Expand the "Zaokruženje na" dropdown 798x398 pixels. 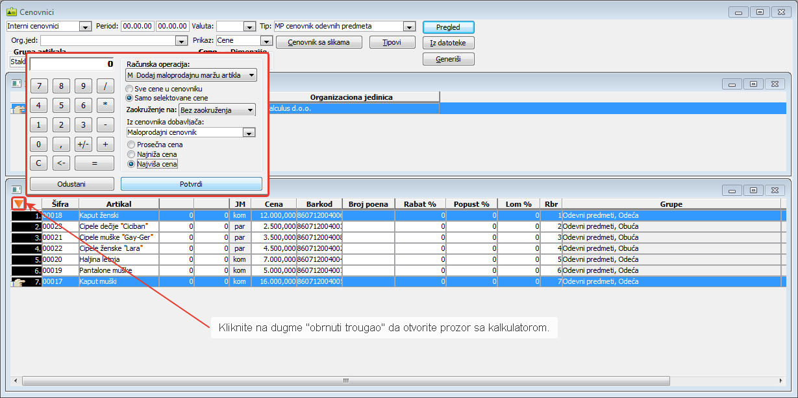(x=217, y=110)
